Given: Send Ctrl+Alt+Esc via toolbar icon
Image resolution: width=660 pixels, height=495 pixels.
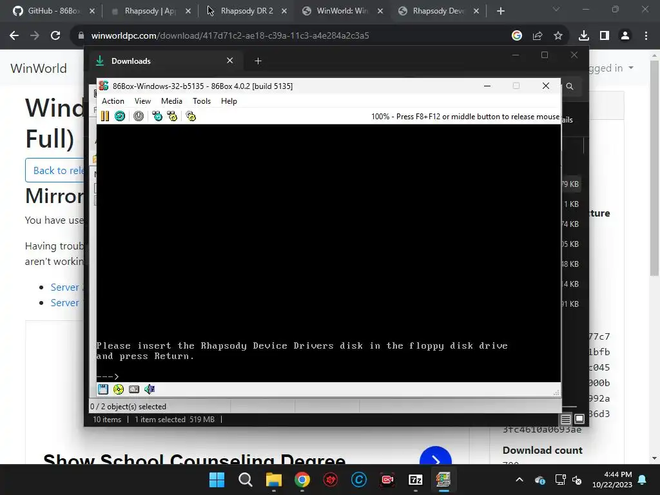Looking at the screenshot, I should 172,116.
